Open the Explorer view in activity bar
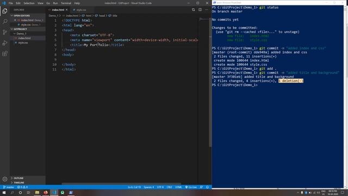This screenshot has height=196, width=348. pos(5,11)
